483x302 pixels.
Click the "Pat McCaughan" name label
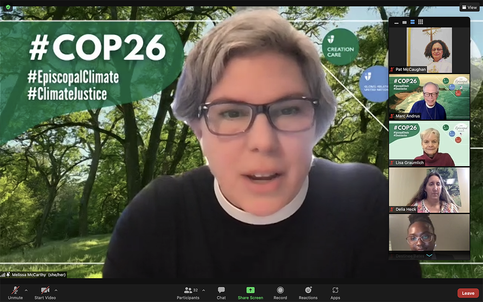[410, 70]
